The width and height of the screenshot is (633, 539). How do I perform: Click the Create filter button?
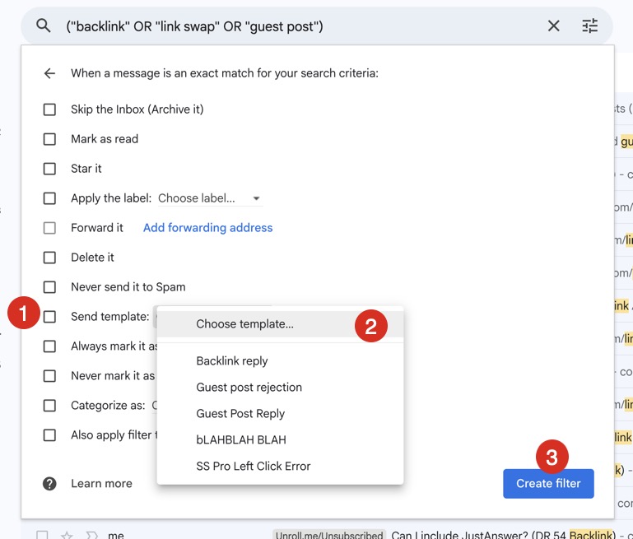pyautogui.click(x=548, y=483)
